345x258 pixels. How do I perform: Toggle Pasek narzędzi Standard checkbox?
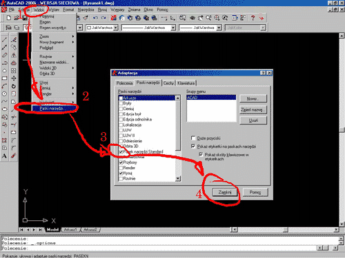(x=121, y=152)
